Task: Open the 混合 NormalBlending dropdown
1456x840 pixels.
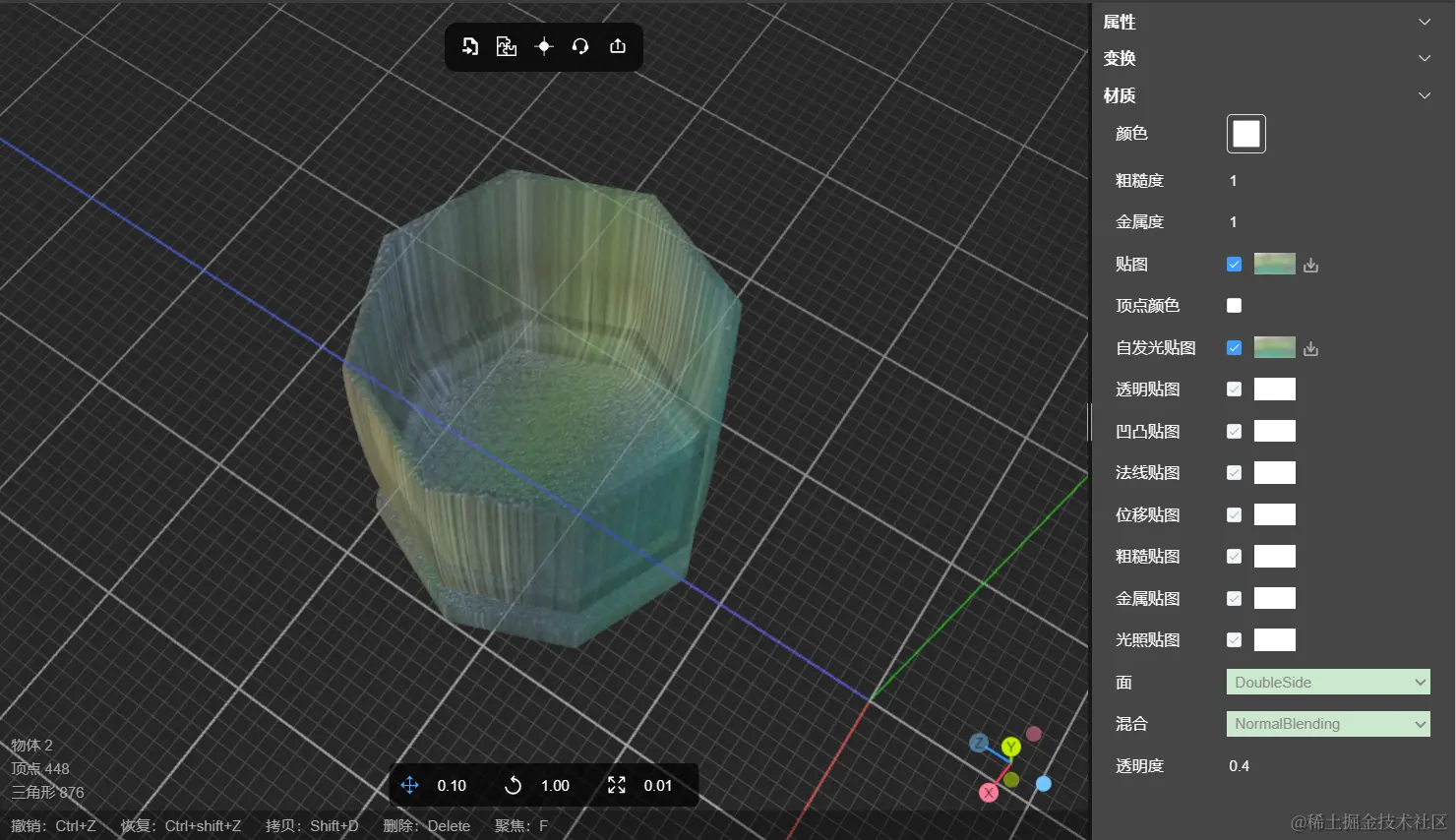Action: point(1328,724)
